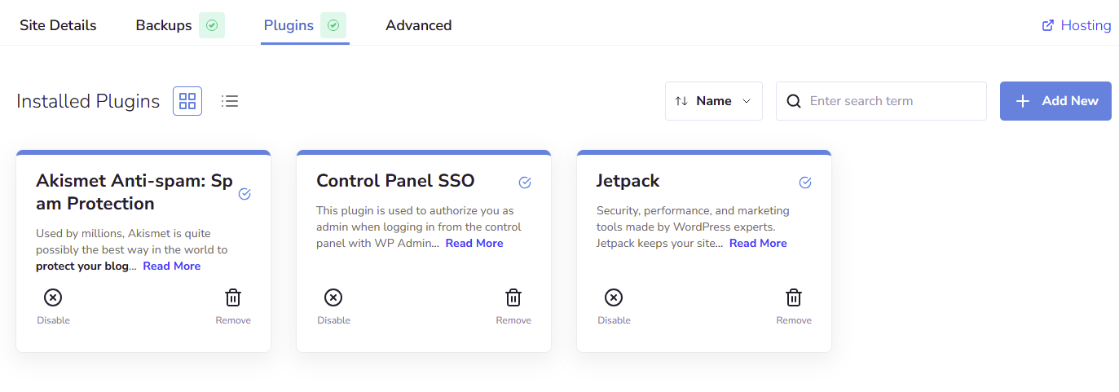The image size is (1119, 392).
Task: Switch to the Backups tab
Action: click(164, 25)
